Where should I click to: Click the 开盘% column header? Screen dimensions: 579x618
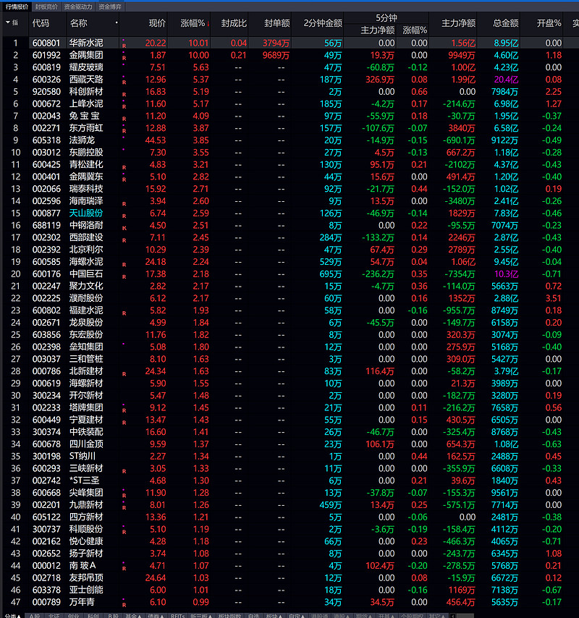pos(549,23)
